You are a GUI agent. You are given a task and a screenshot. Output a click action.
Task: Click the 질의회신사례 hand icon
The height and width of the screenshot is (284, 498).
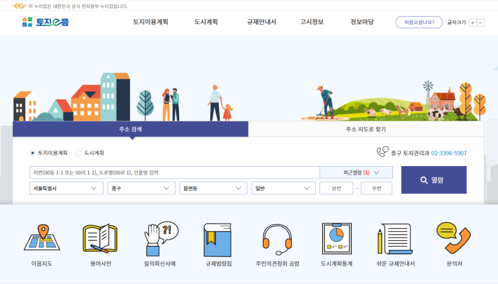(160, 239)
